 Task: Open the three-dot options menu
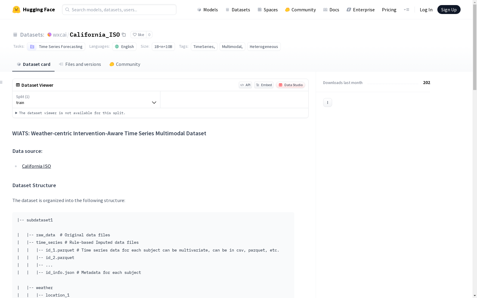pos(328,103)
